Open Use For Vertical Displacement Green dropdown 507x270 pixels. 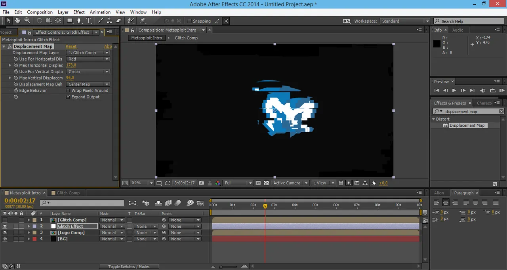[x=88, y=72]
